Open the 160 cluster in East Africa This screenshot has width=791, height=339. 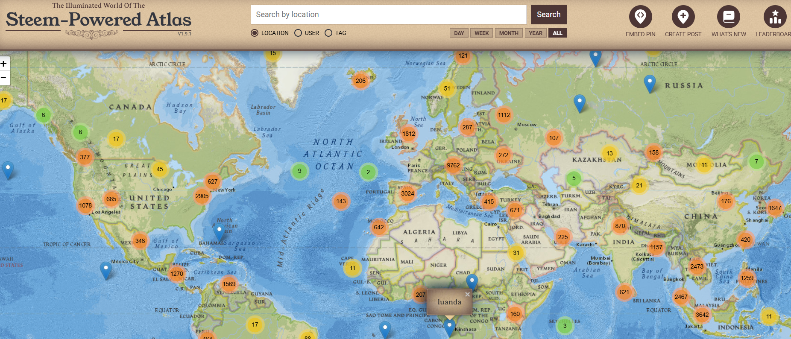click(515, 314)
